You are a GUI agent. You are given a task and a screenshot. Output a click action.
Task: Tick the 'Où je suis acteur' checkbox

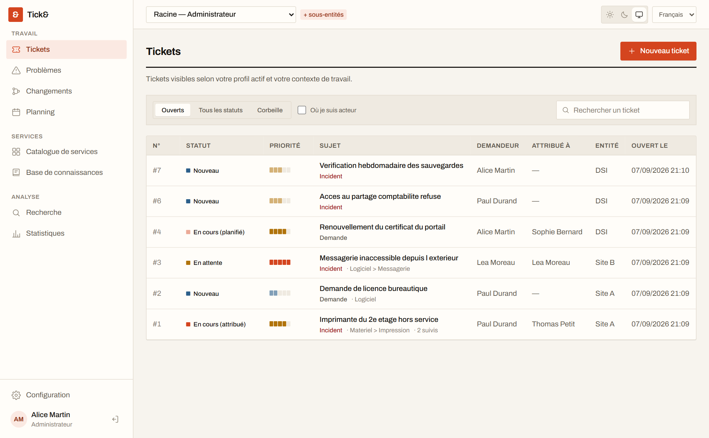[x=302, y=110]
